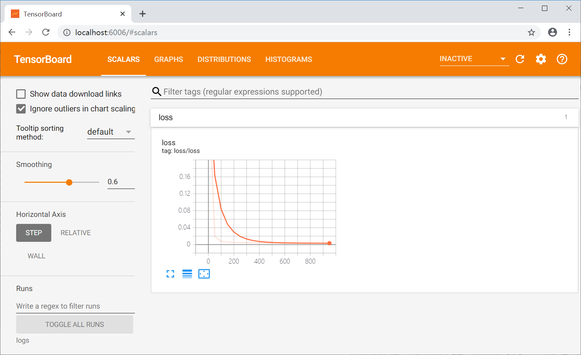
Task: Open TensorBoard settings gear
Action: [x=541, y=59]
